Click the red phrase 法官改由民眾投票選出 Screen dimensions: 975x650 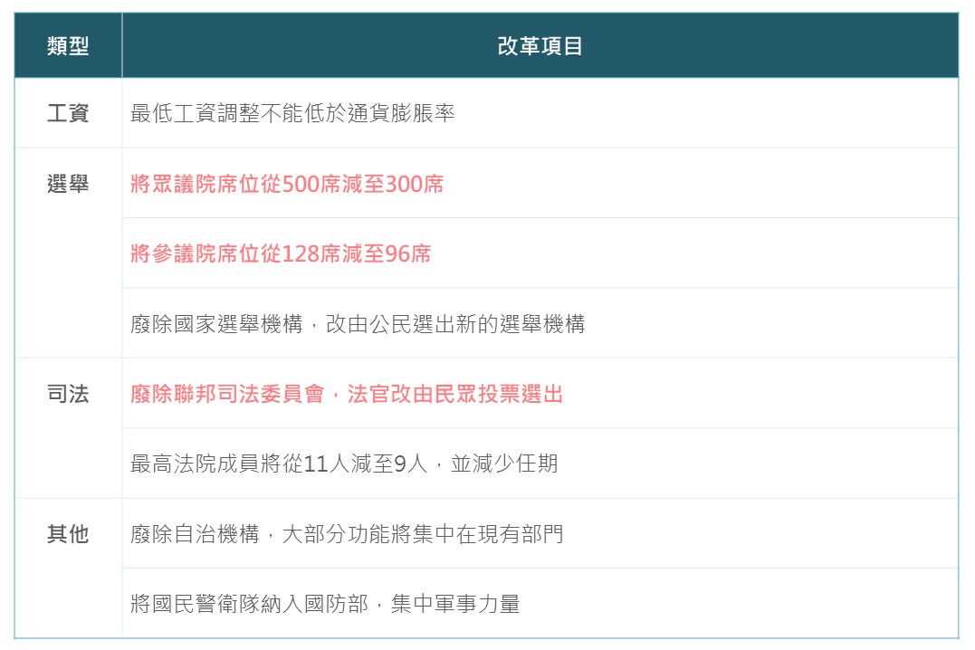point(454,395)
